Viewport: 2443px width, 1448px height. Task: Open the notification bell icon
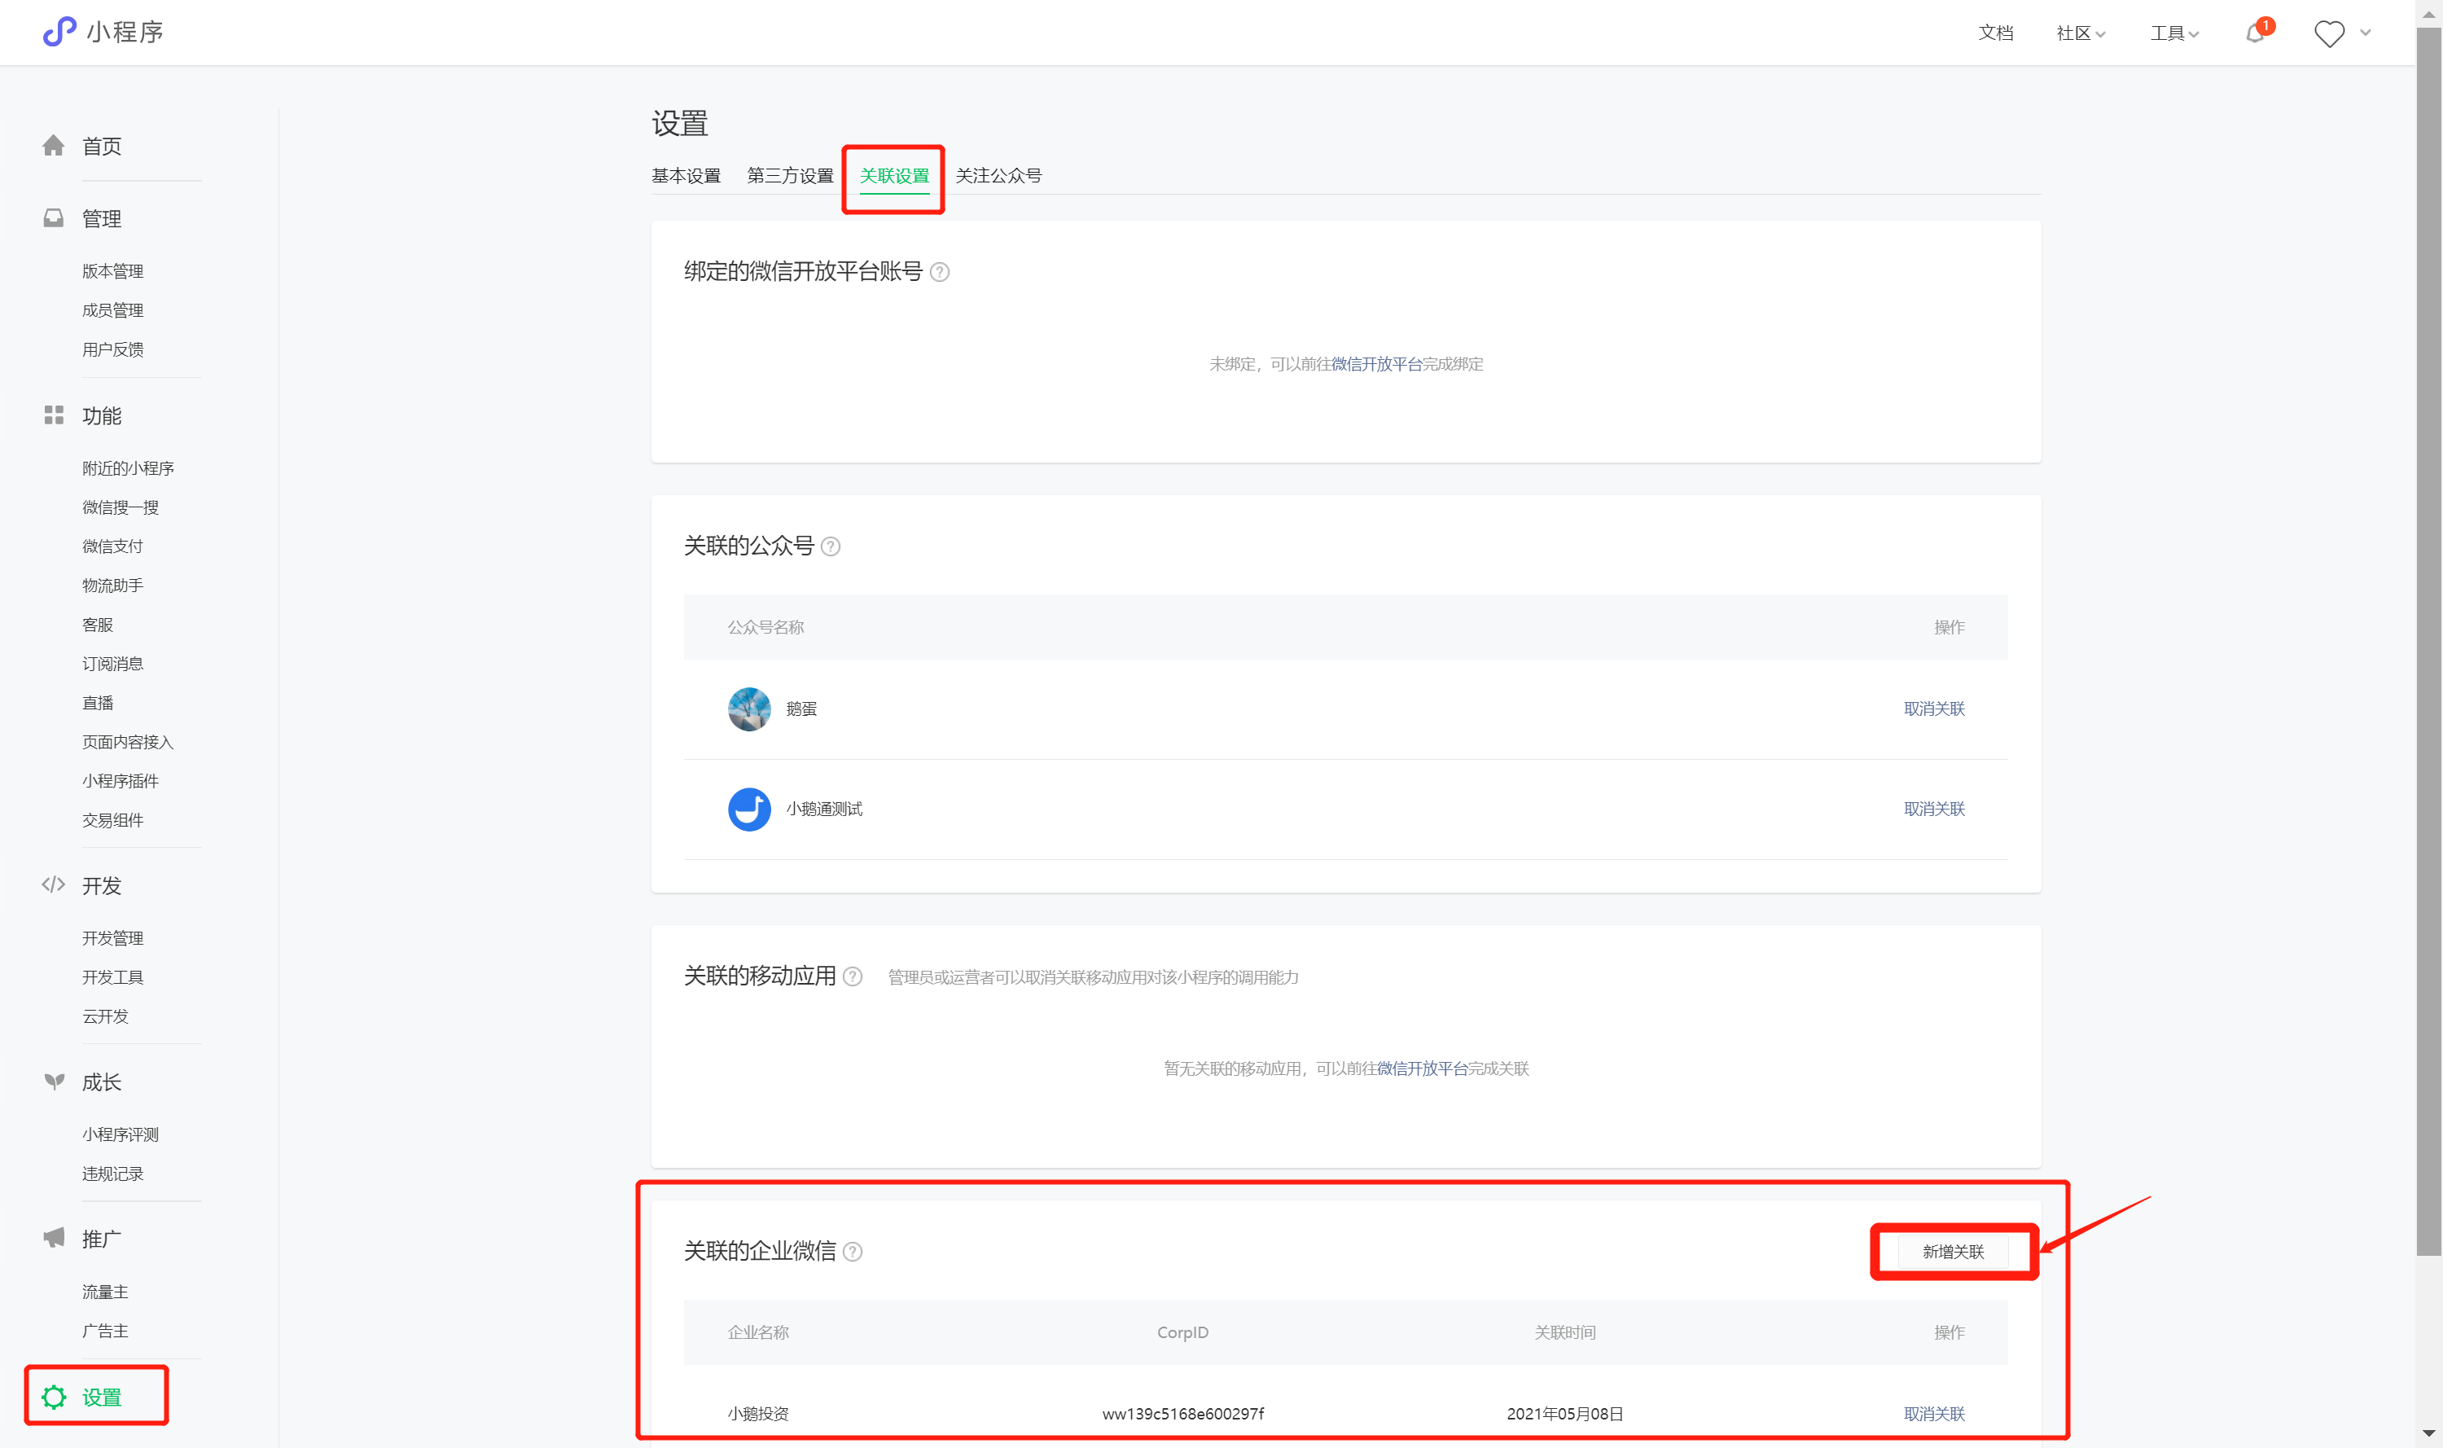coord(2255,33)
